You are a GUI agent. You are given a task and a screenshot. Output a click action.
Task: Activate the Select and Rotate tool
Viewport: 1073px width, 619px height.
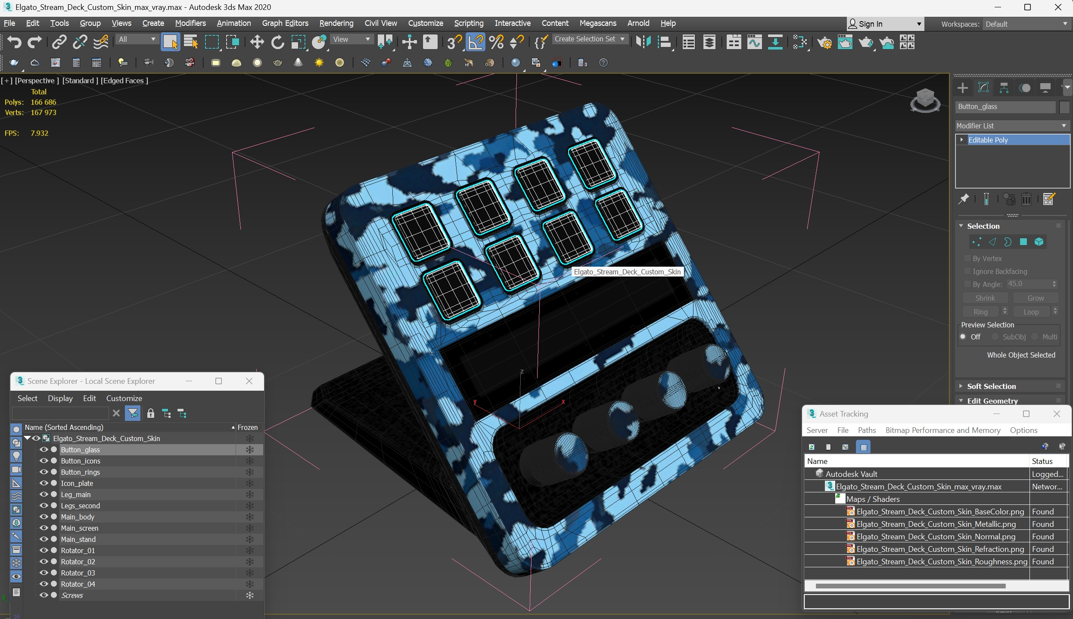click(277, 42)
